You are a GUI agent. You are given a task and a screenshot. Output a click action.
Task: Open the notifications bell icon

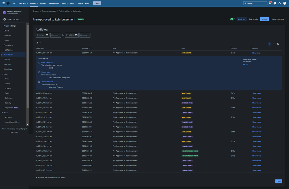(x=270, y=3)
